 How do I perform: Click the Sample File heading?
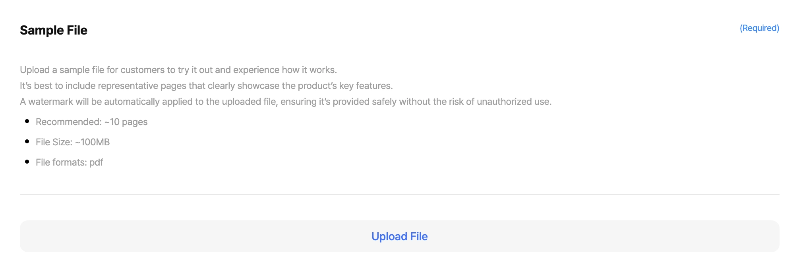pyautogui.click(x=54, y=30)
